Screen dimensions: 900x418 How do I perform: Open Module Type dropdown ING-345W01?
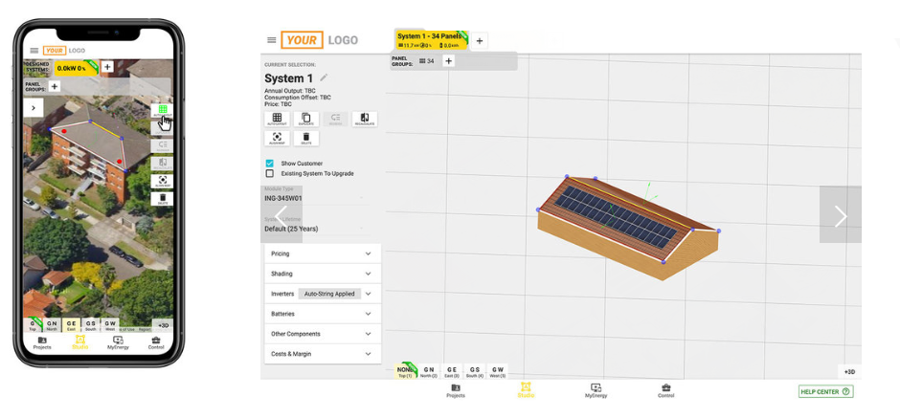315,198
